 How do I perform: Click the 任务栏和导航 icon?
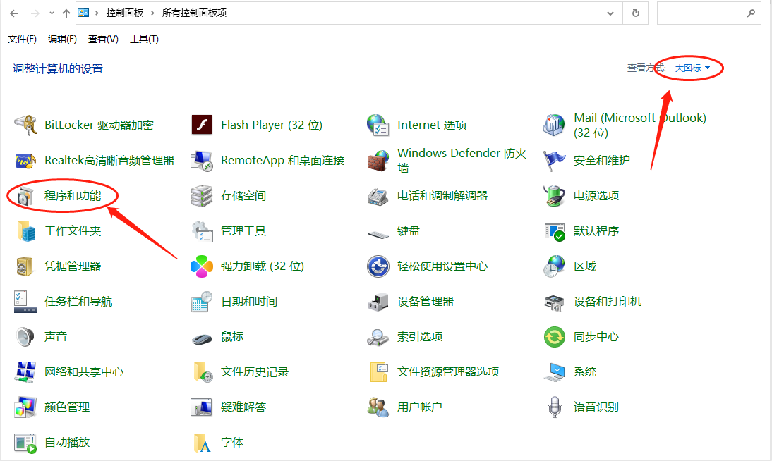(x=25, y=302)
